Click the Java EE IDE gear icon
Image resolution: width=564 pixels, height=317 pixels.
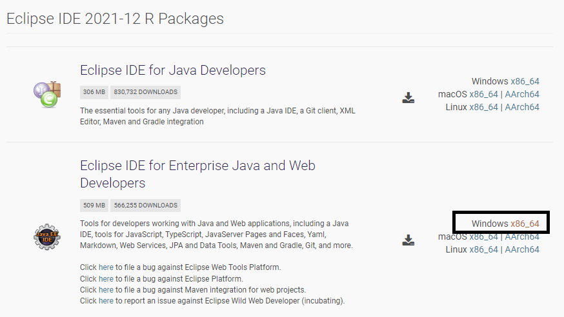tap(47, 237)
